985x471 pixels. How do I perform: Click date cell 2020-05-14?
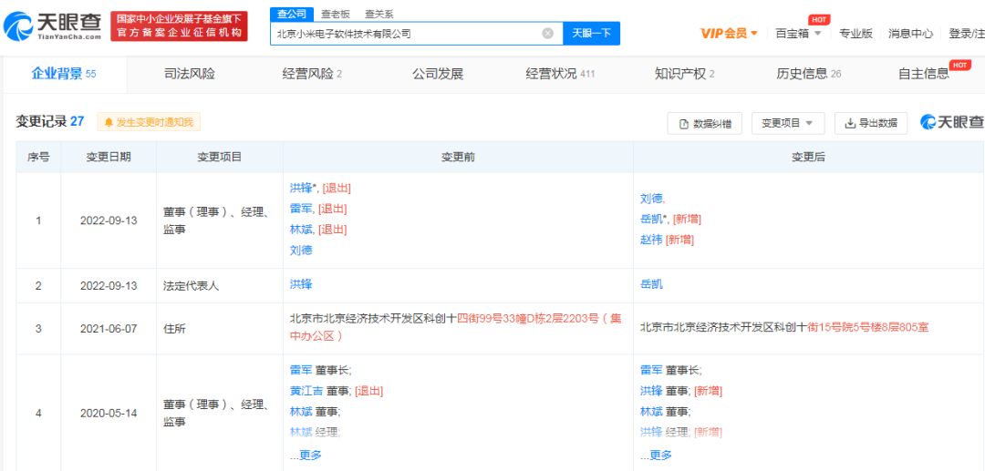click(108, 414)
